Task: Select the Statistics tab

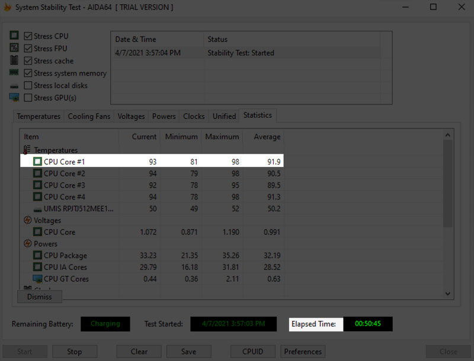Action: 258,115
